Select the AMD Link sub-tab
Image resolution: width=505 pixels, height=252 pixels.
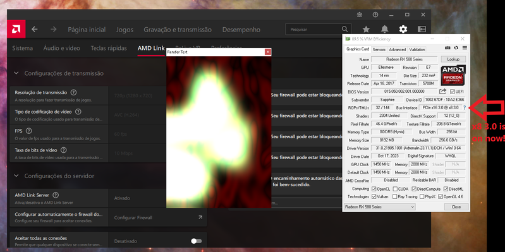(151, 48)
